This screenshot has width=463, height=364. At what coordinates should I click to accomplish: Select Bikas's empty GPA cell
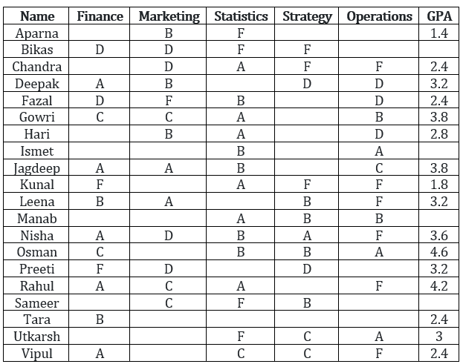[439, 49]
